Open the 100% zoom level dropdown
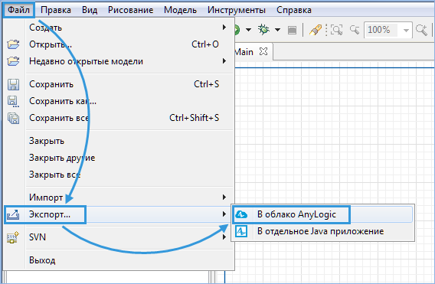The height and width of the screenshot is (284, 435). pyautogui.click(x=406, y=30)
